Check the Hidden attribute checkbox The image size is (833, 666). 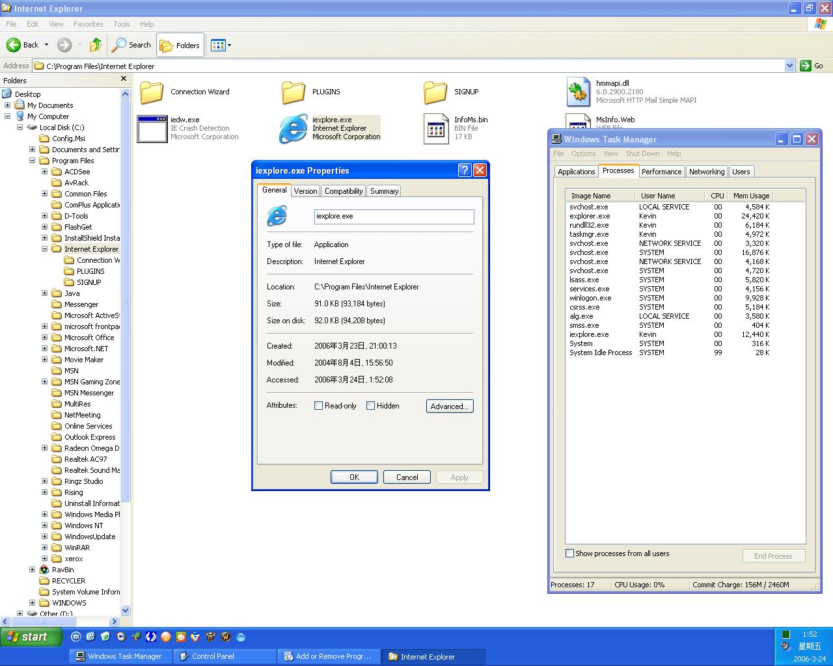click(x=371, y=406)
